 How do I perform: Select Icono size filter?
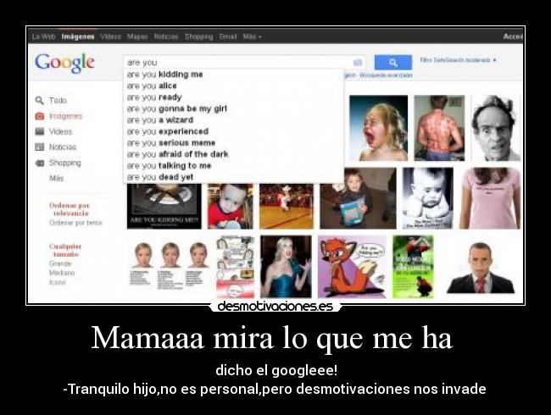pyautogui.click(x=58, y=282)
